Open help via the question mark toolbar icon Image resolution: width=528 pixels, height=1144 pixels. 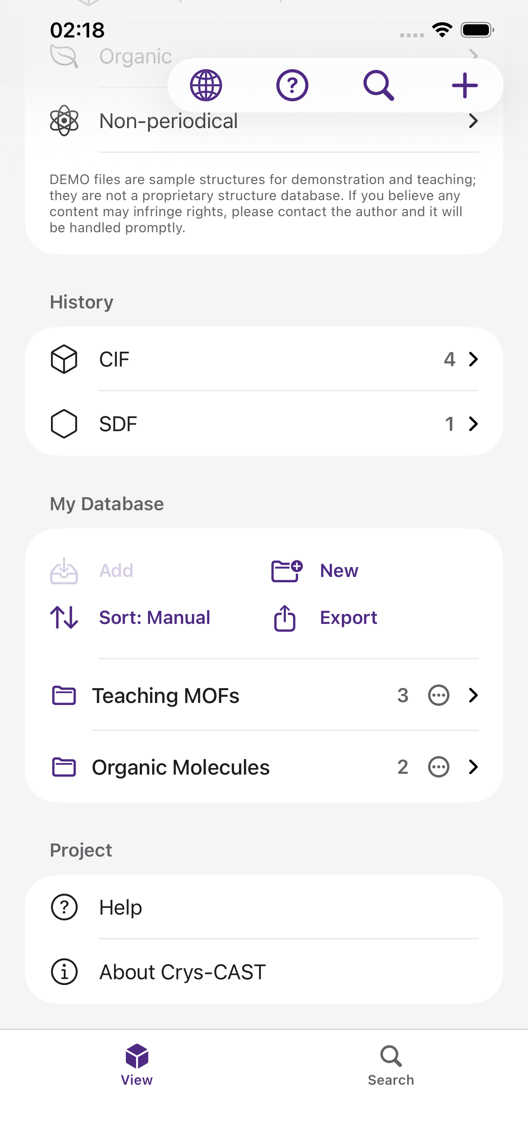[x=292, y=85]
